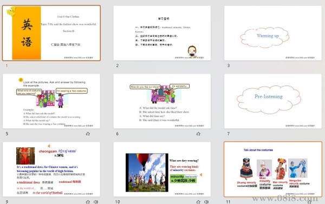
Task: Select slide 6 'How do you like our show' dialogue
Action: 162,101
